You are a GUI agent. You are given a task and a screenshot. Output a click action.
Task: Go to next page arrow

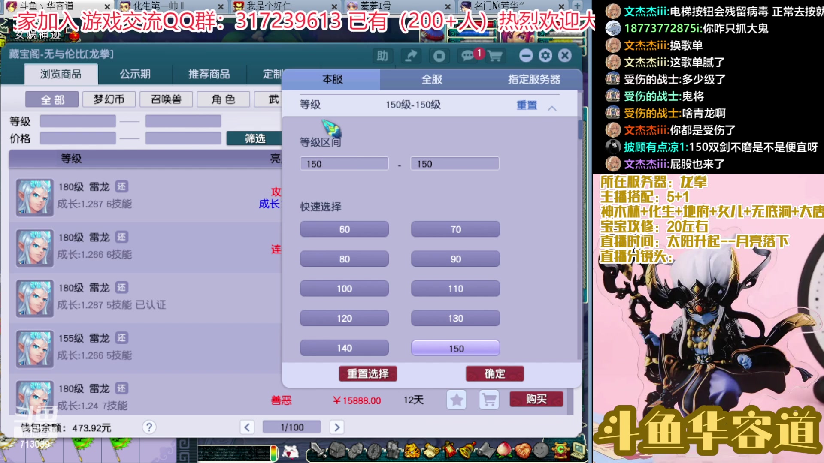[x=337, y=427]
